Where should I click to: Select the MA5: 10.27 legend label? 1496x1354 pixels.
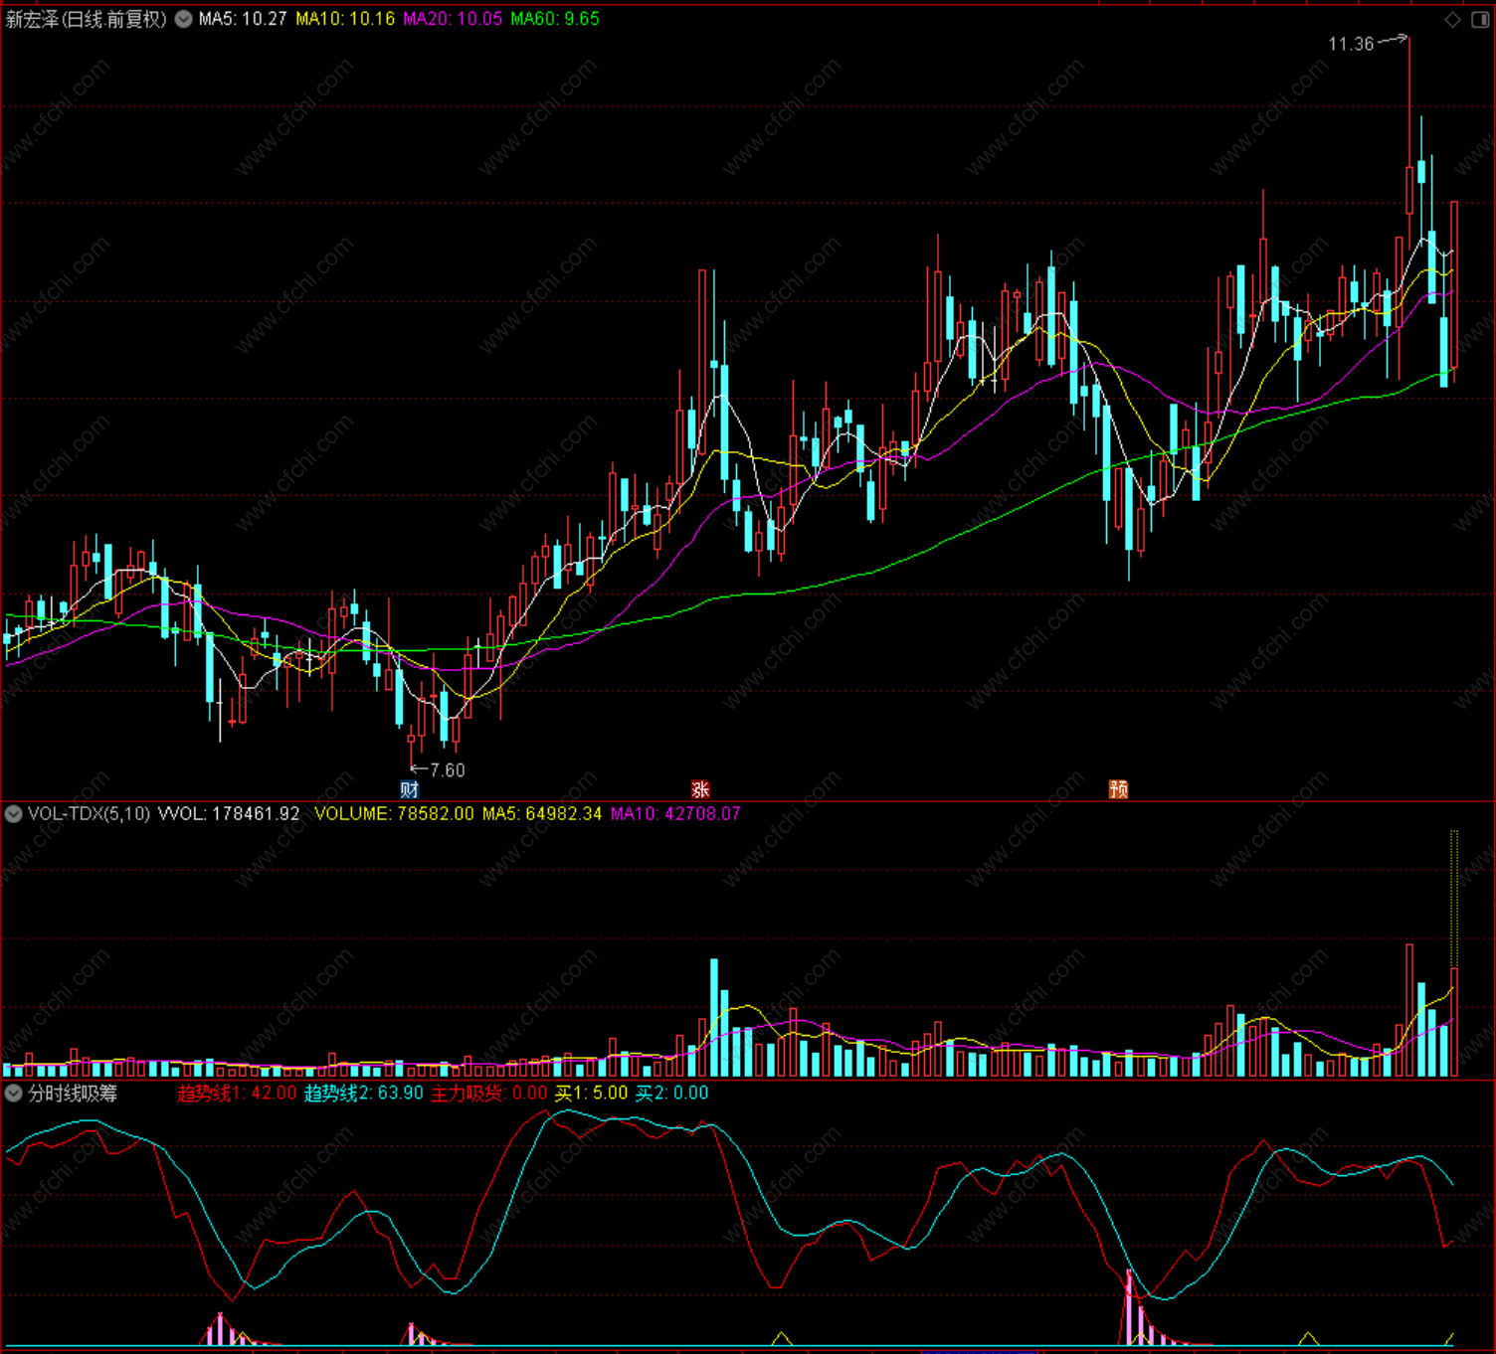click(x=243, y=19)
